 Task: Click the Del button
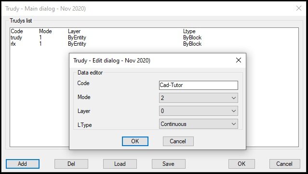click(x=71, y=164)
